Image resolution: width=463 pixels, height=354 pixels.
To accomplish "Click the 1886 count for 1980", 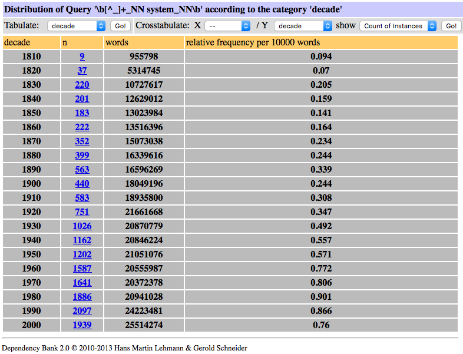I will coord(82,297).
